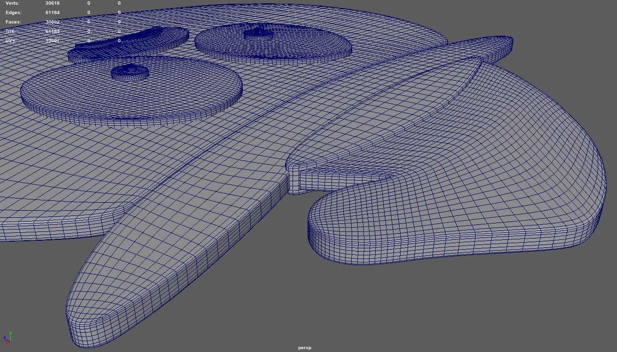Click the UVs label in poly count
The width and height of the screenshot is (617, 352).
11,41
